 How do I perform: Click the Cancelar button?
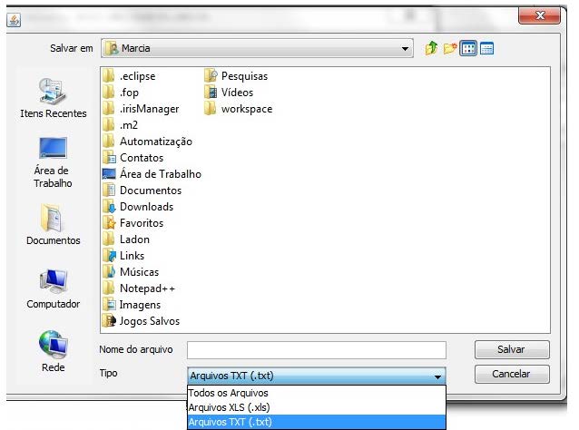[x=512, y=375]
